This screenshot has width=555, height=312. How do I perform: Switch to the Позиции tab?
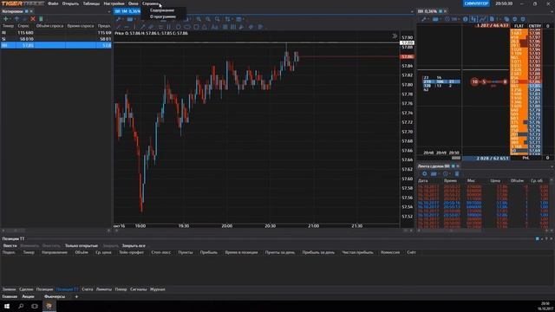(x=44, y=289)
